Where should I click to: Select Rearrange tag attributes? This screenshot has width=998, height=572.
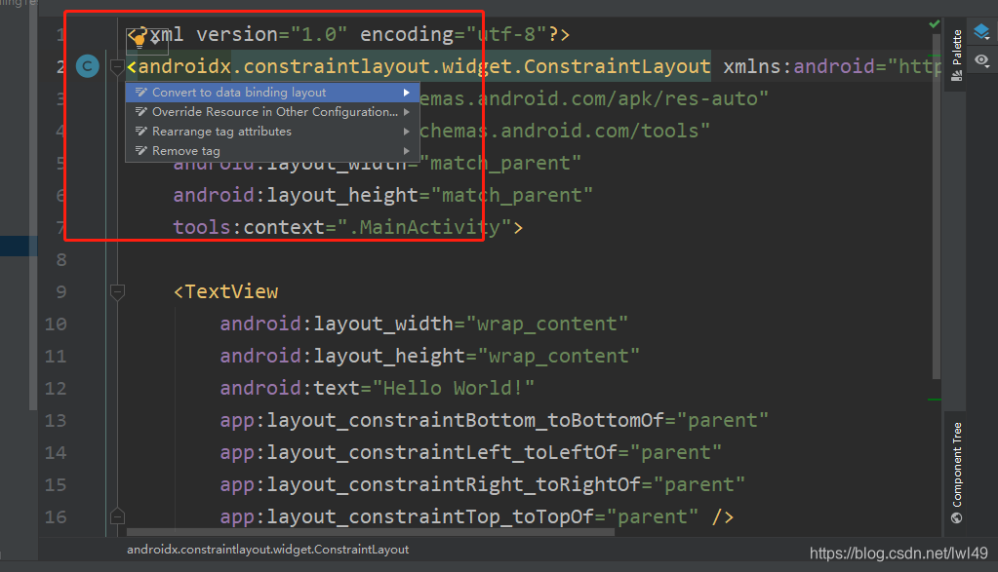[x=272, y=132]
